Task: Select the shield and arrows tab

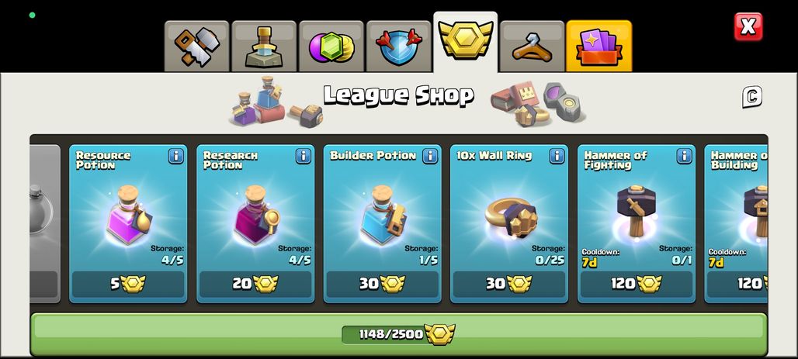Action: pos(398,47)
